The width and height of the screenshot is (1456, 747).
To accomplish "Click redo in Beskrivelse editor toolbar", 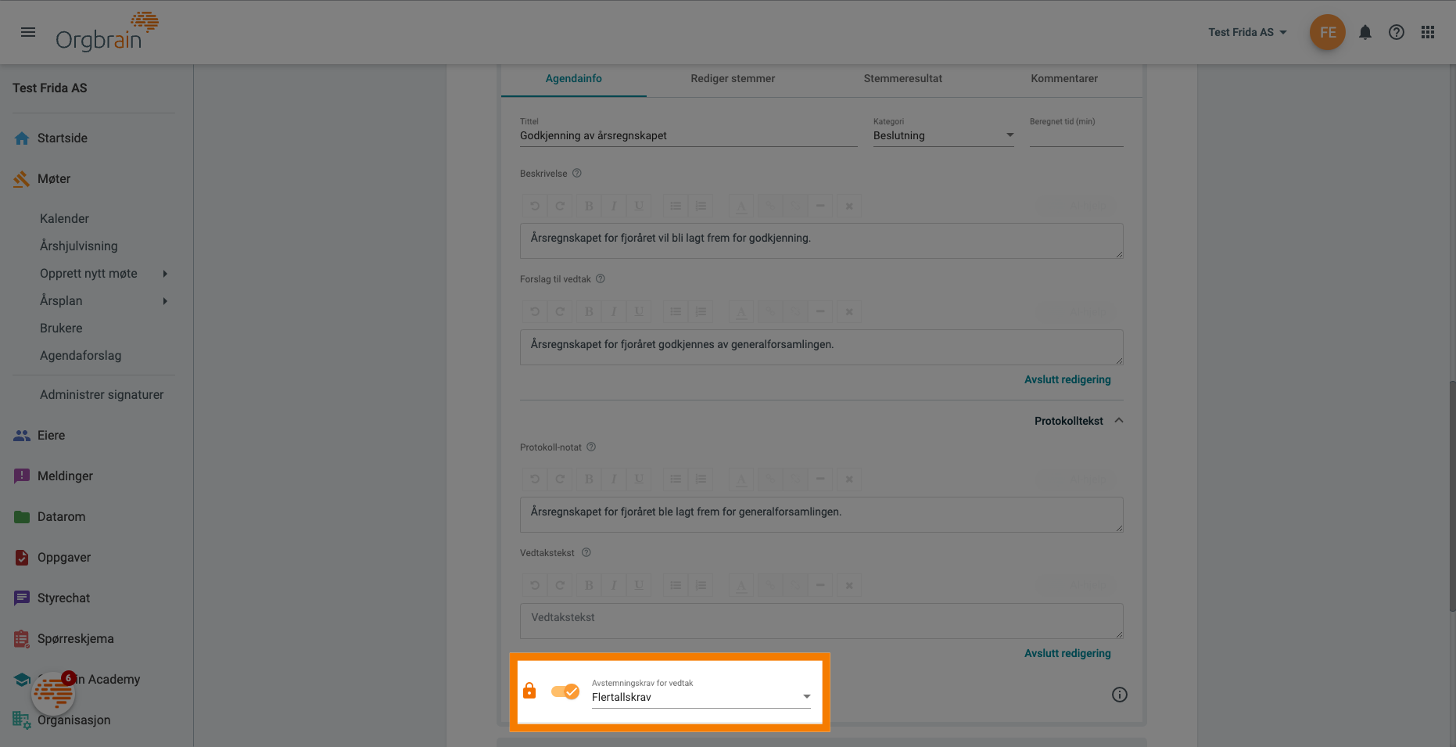I will tap(560, 206).
